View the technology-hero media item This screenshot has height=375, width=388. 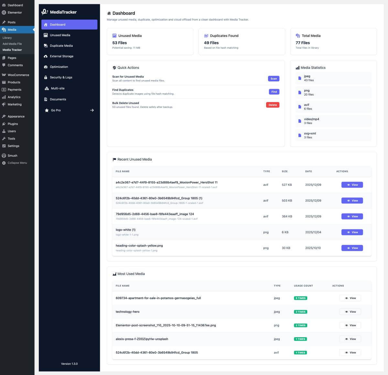[x=350, y=312]
